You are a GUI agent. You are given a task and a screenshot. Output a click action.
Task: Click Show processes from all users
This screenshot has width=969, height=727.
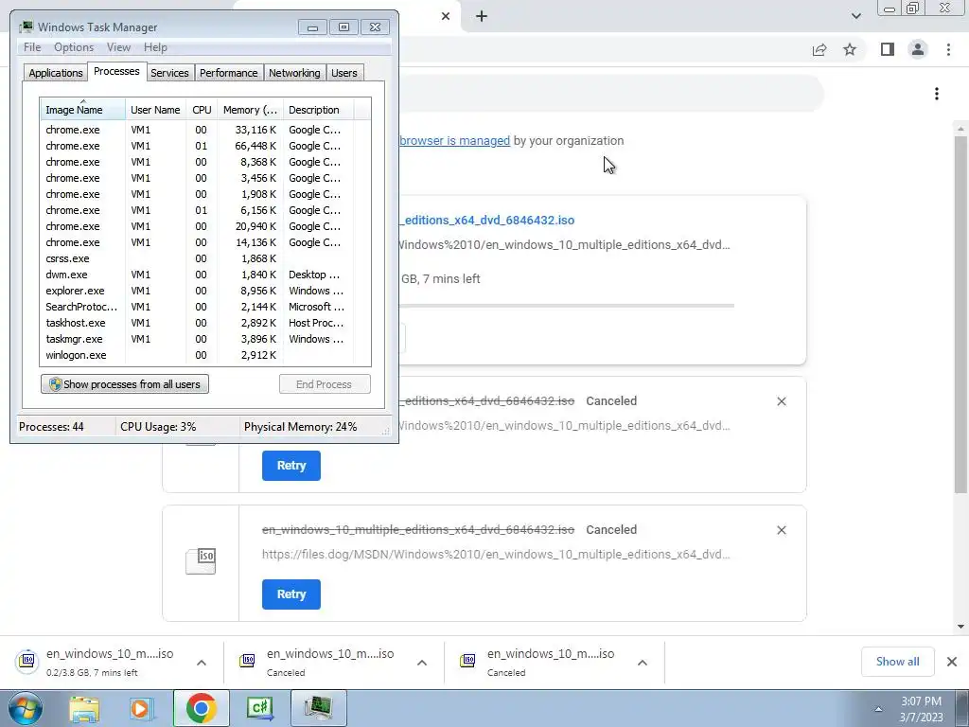click(x=125, y=384)
